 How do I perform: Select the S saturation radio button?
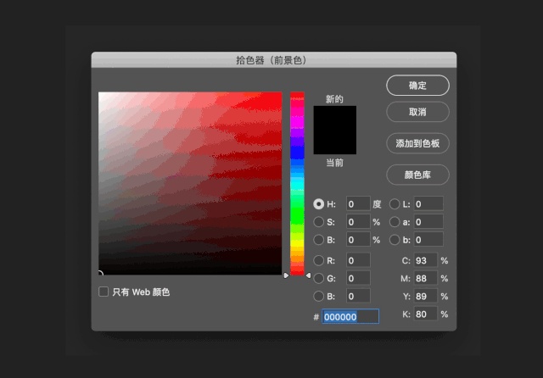pyautogui.click(x=319, y=222)
